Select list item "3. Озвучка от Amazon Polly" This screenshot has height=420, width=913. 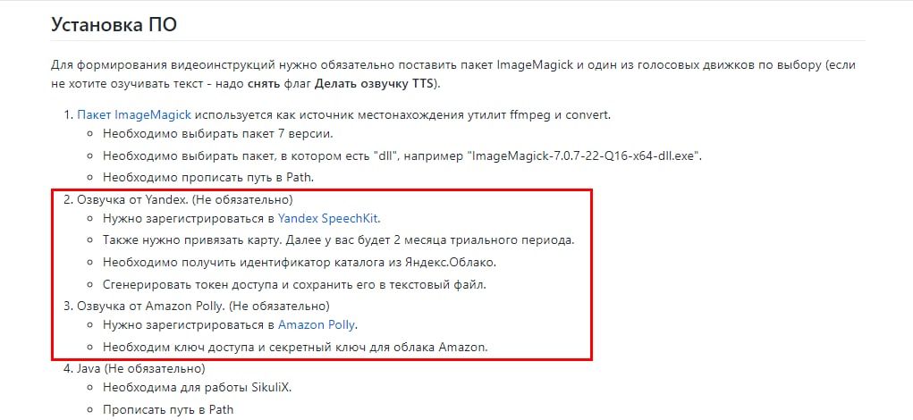[197, 305]
